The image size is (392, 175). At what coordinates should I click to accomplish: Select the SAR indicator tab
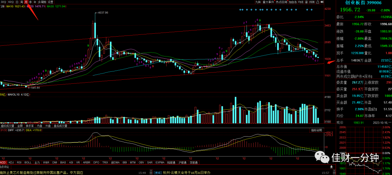150,163
